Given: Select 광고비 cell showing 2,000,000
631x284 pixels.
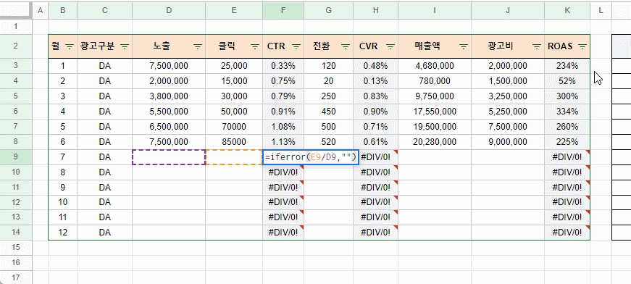Looking at the screenshot, I should (x=508, y=66).
